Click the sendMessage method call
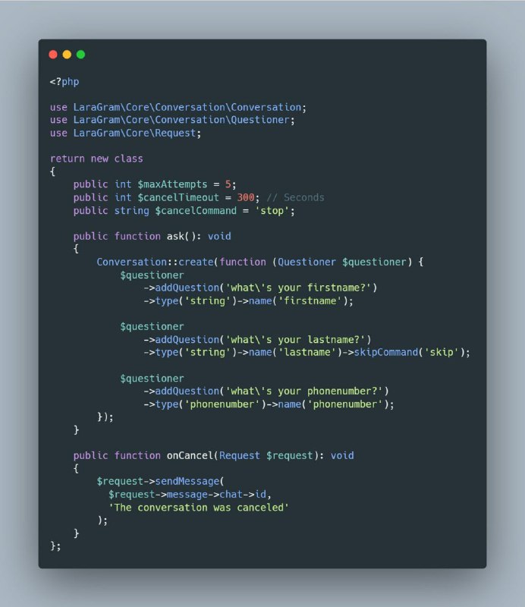 (187, 482)
